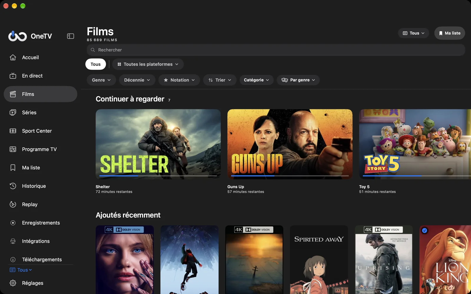Open the Lion King poster
The width and height of the screenshot is (471, 294).
[445, 260]
